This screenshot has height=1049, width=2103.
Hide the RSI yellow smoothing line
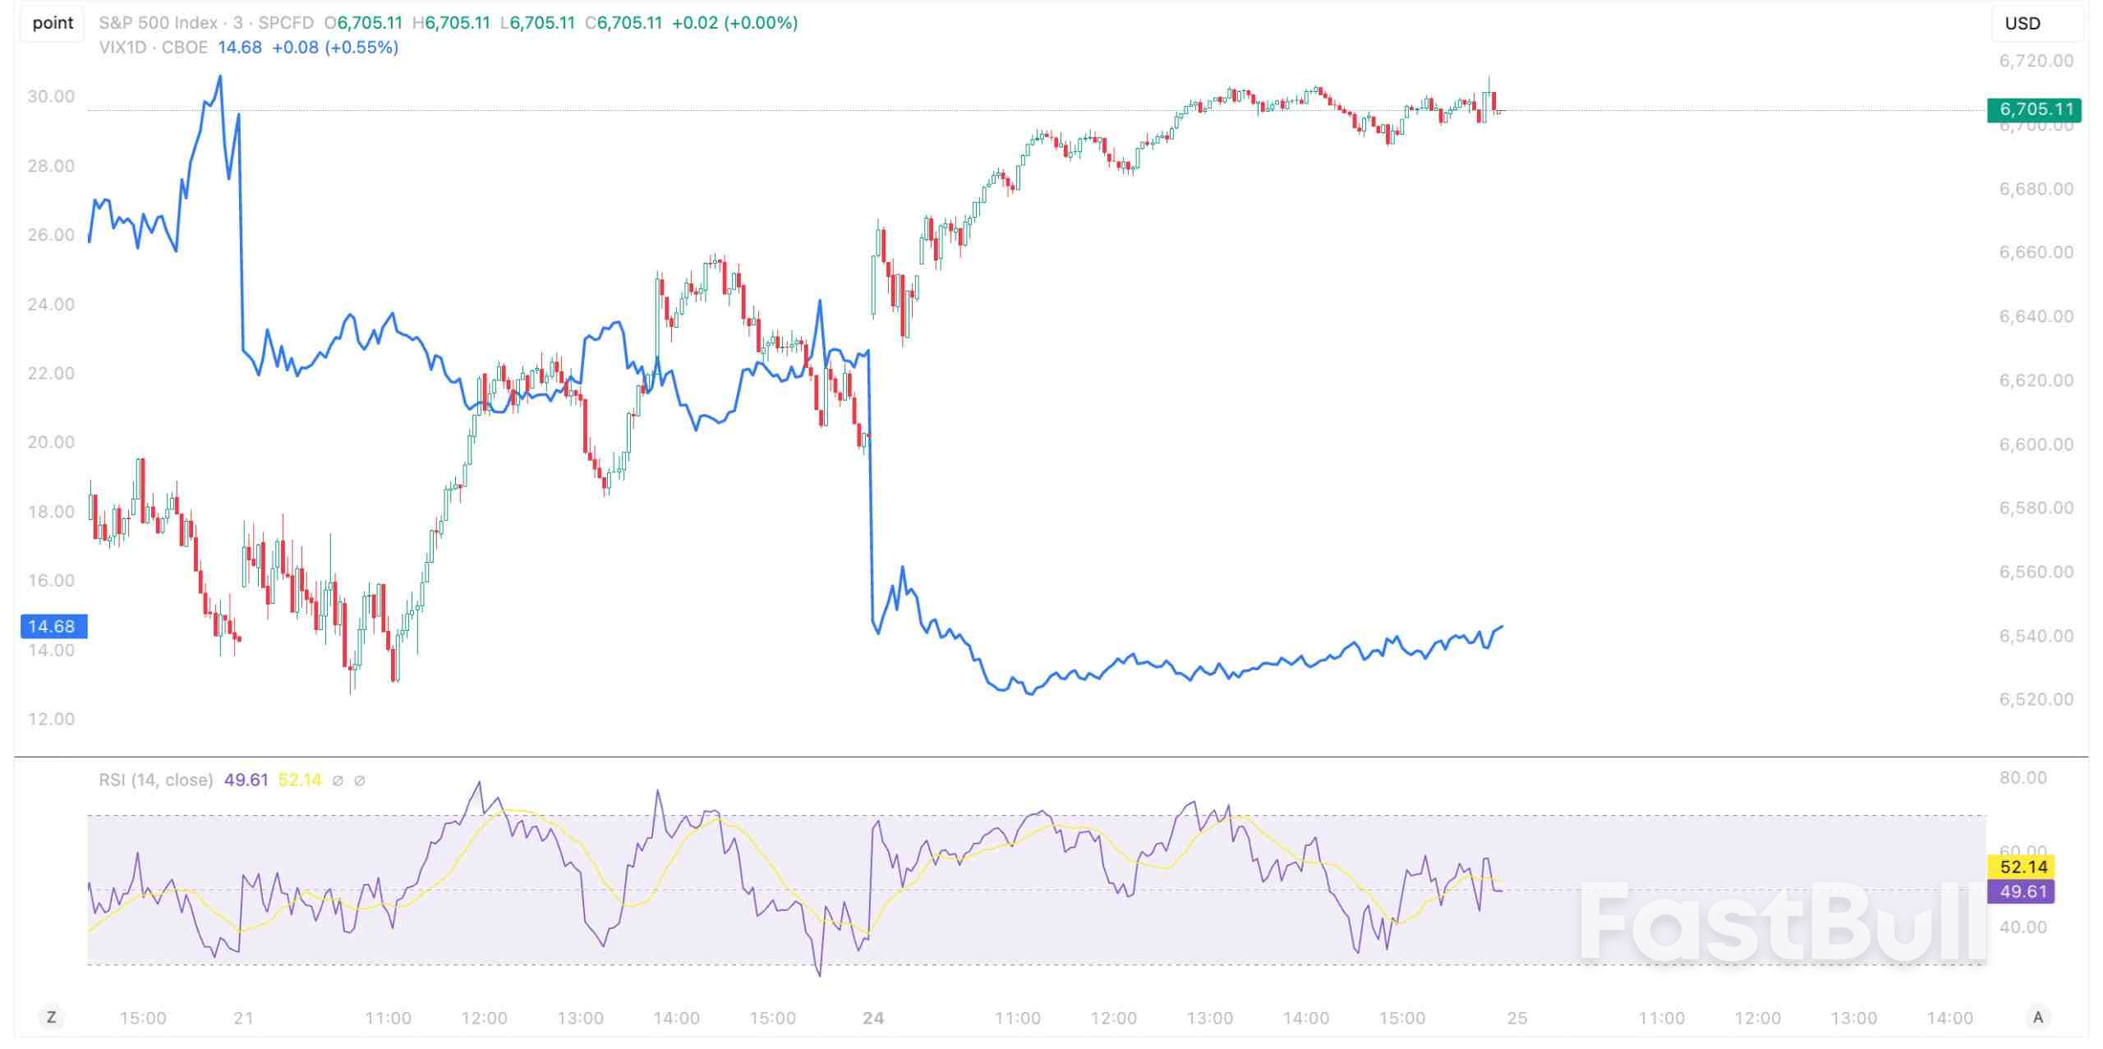coord(359,780)
